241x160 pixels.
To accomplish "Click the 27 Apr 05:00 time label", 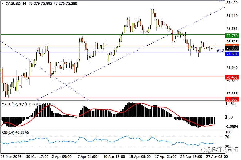I will click(217, 157).
